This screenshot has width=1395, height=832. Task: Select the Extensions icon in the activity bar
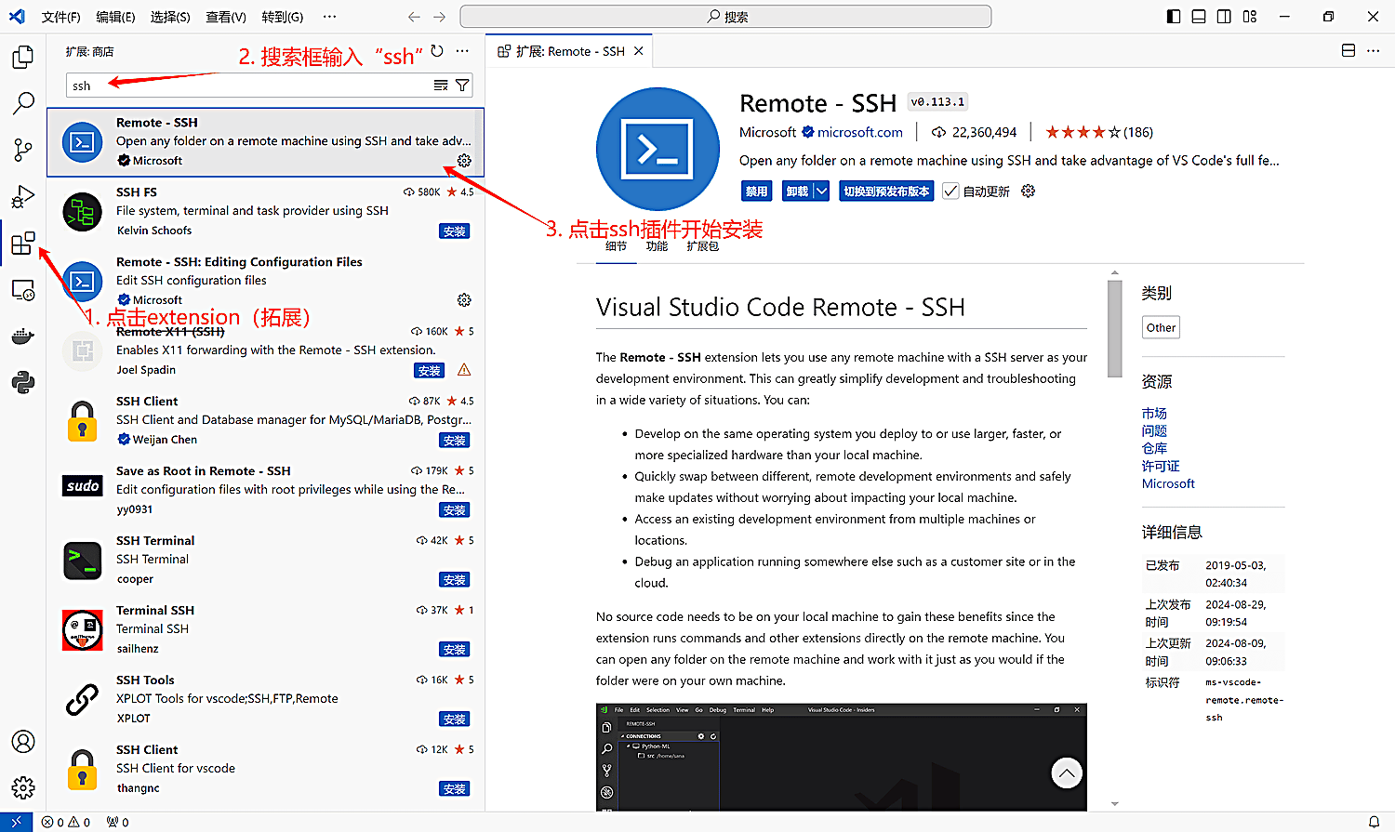(22, 244)
